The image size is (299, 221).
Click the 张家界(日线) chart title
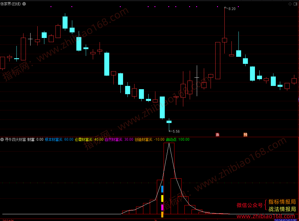11,4
